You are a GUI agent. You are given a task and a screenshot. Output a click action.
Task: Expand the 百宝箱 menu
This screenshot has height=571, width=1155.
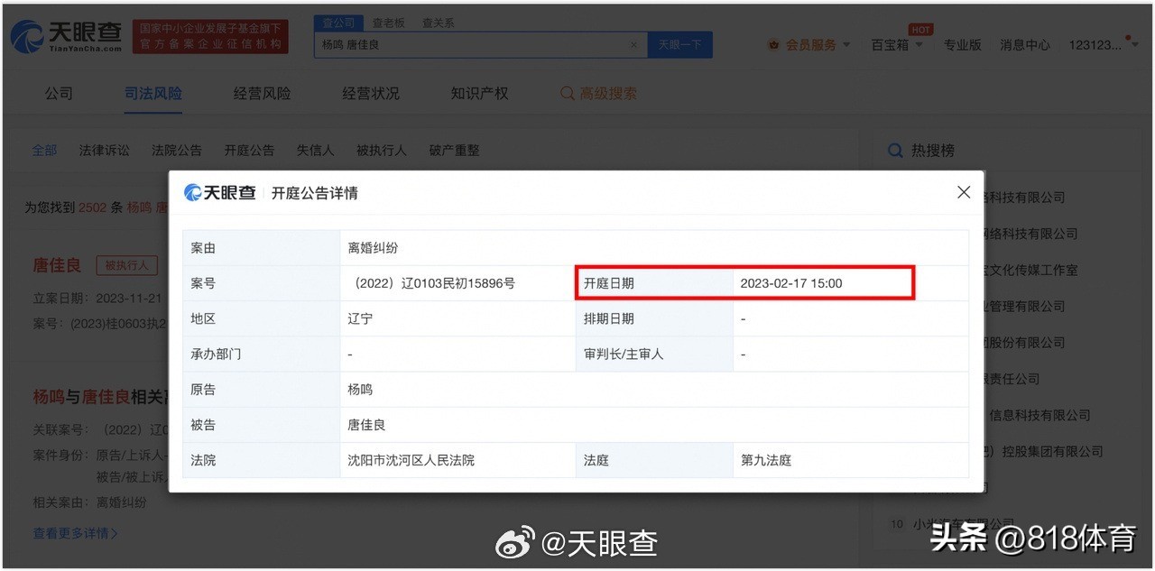click(896, 45)
